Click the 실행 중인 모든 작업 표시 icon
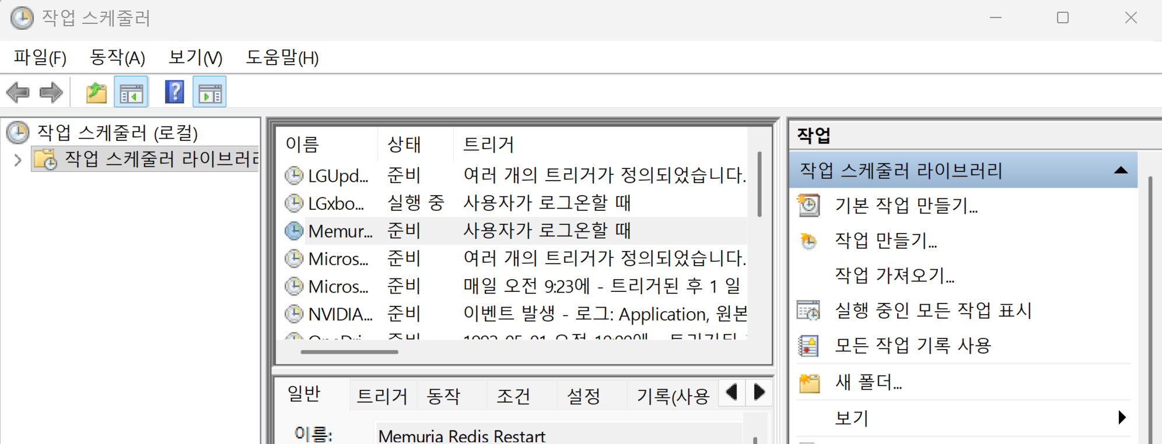 pyautogui.click(x=808, y=310)
